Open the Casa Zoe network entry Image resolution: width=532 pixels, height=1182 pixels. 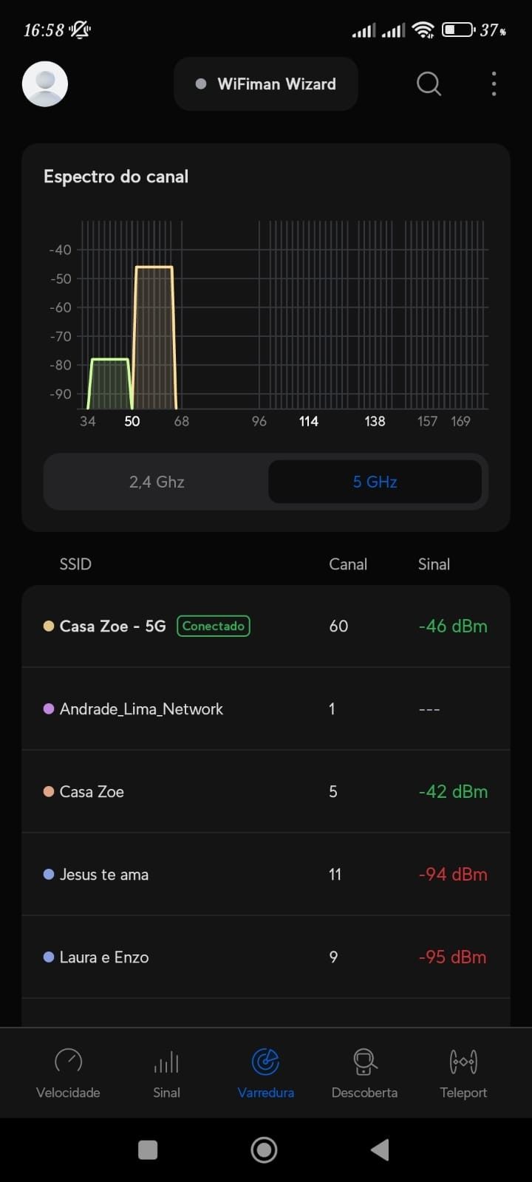pyautogui.click(x=92, y=792)
